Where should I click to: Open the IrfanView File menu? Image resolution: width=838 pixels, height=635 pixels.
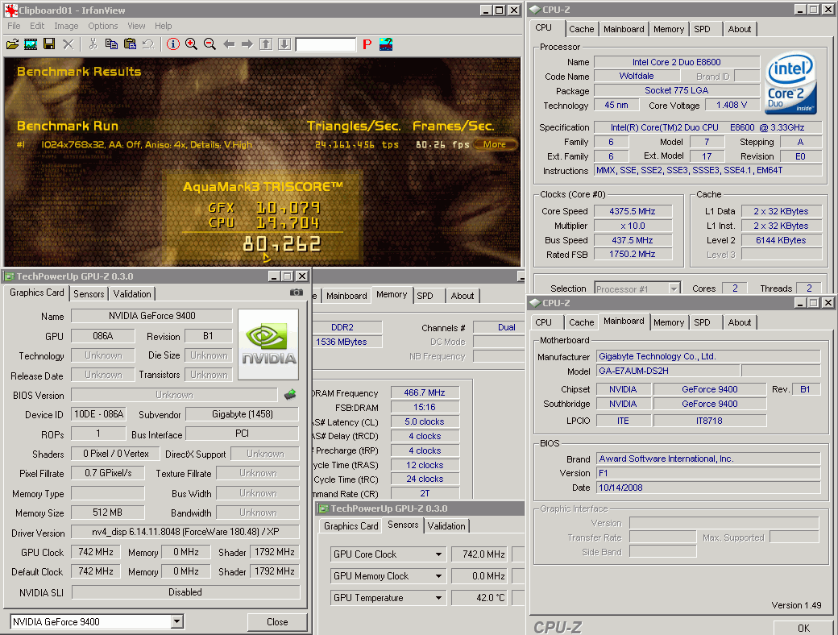pos(14,26)
